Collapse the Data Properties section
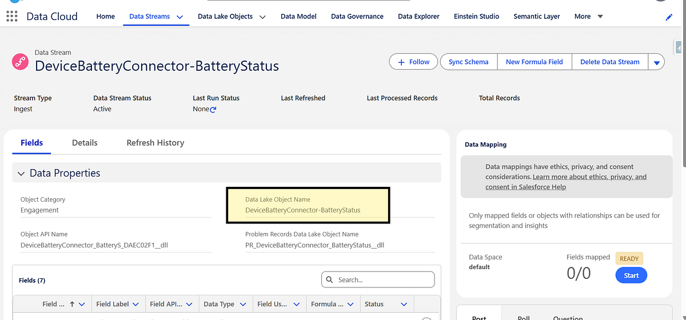686x320 pixels. (x=21, y=174)
